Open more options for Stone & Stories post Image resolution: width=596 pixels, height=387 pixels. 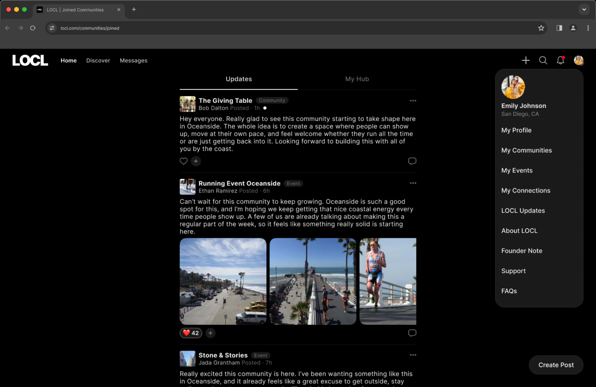coord(413,355)
